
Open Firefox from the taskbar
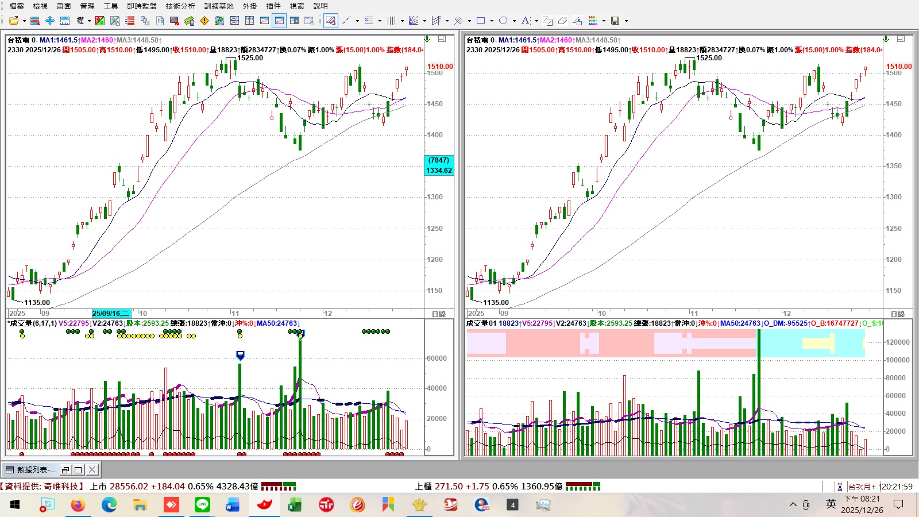pos(78,505)
